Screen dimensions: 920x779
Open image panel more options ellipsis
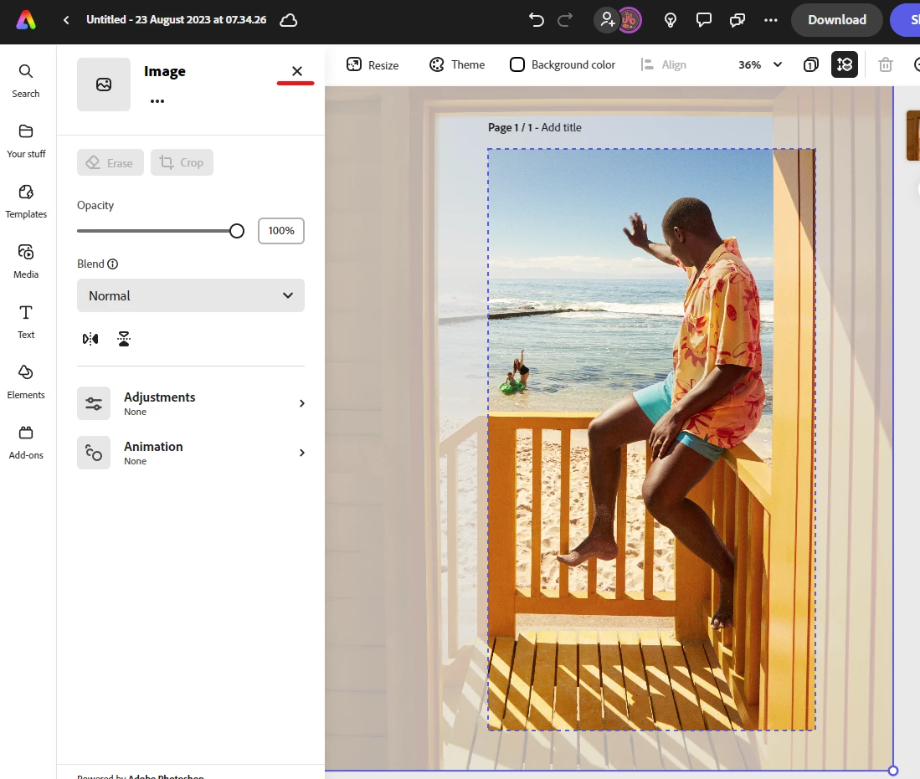(157, 101)
